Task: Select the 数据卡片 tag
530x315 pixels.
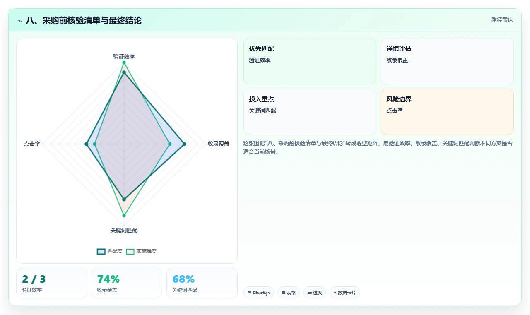Action: pyautogui.click(x=345, y=293)
